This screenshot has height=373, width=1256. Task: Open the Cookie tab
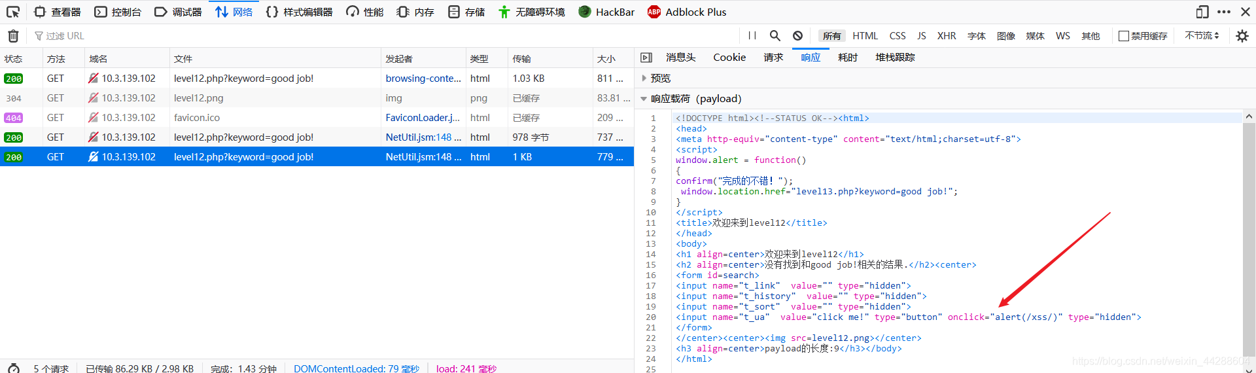click(x=729, y=58)
